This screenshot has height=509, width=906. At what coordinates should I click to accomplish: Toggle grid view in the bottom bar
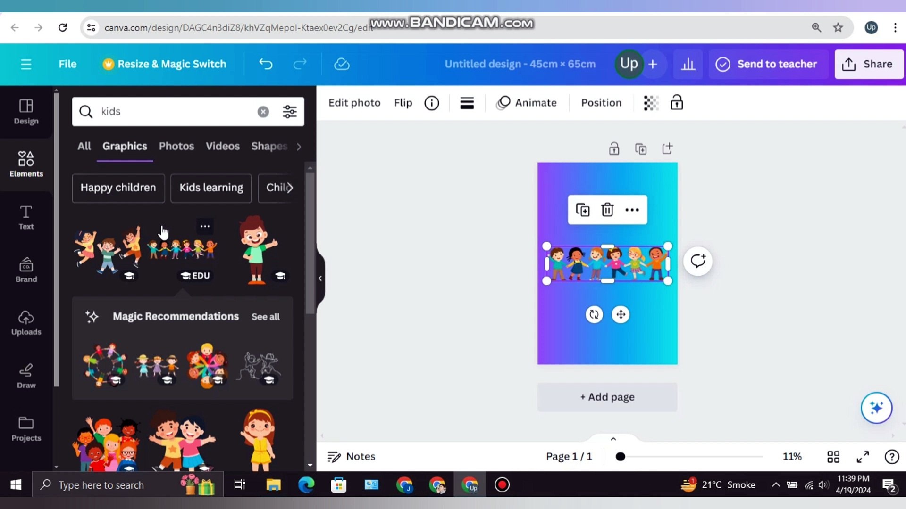click(833, 456)
